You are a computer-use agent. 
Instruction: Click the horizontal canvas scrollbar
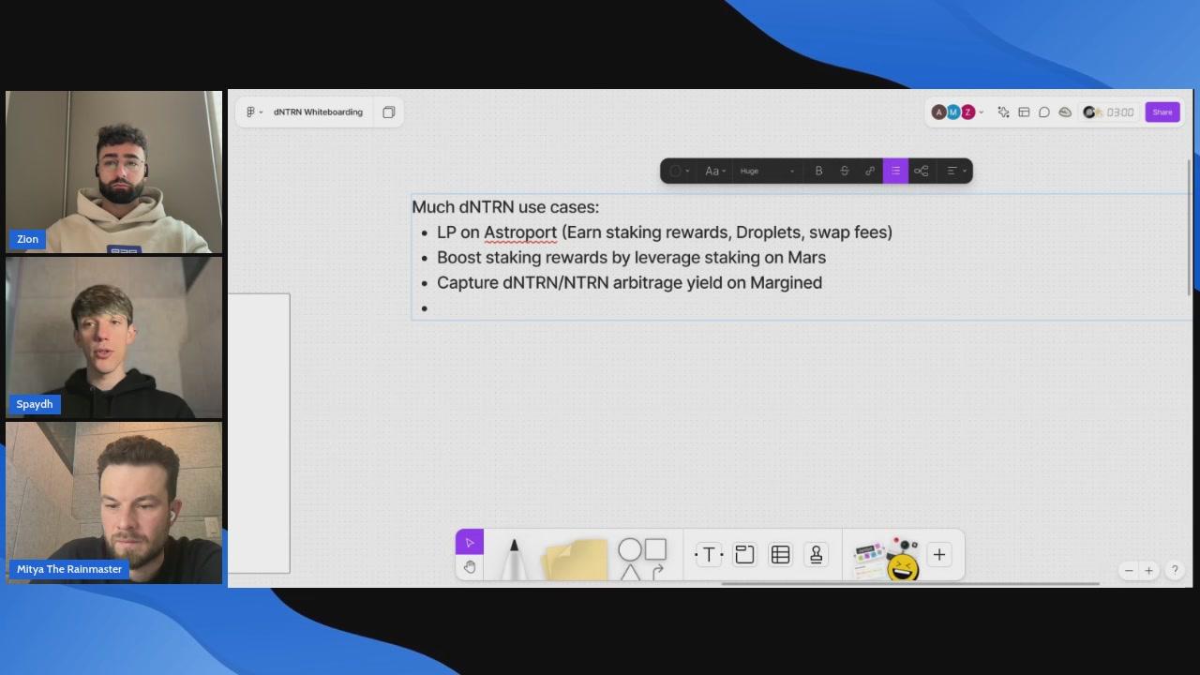(910, 584)
